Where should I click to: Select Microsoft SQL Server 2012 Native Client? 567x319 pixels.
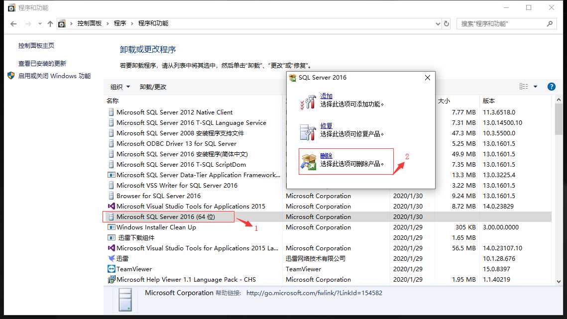point(174,112)
